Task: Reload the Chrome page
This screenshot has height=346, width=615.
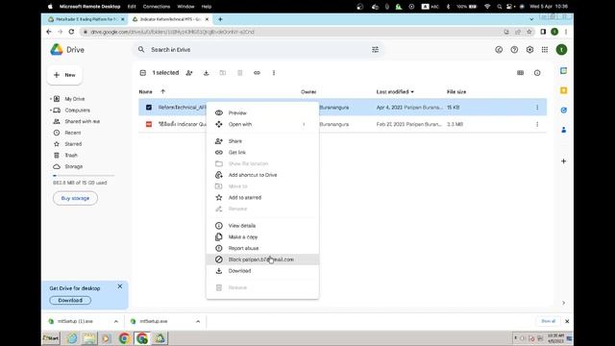Action: coord(71,32)
